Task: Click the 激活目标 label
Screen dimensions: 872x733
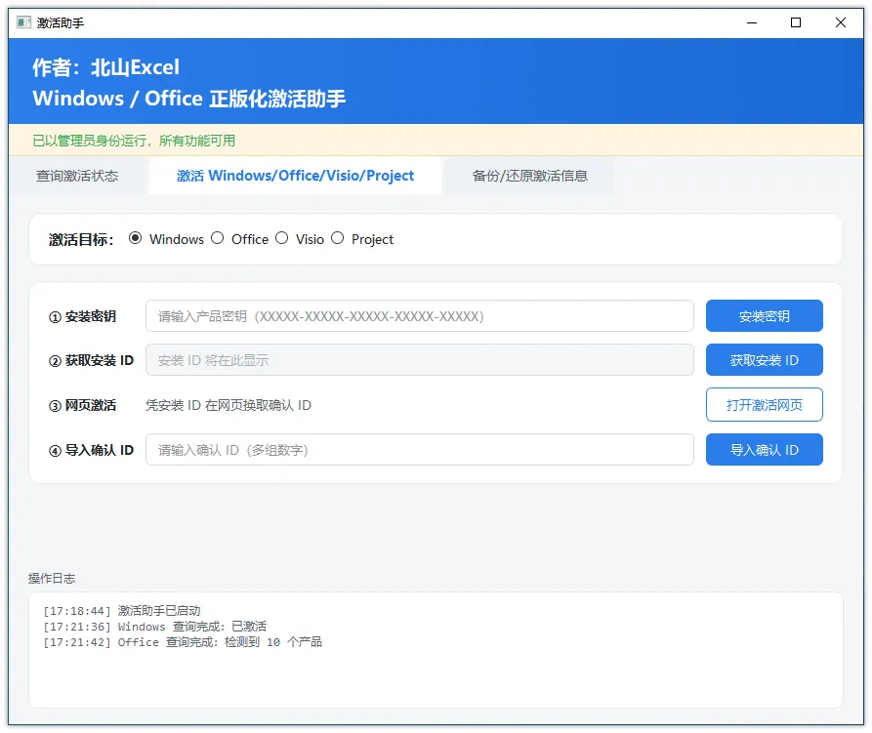Action: click(81, 239)
